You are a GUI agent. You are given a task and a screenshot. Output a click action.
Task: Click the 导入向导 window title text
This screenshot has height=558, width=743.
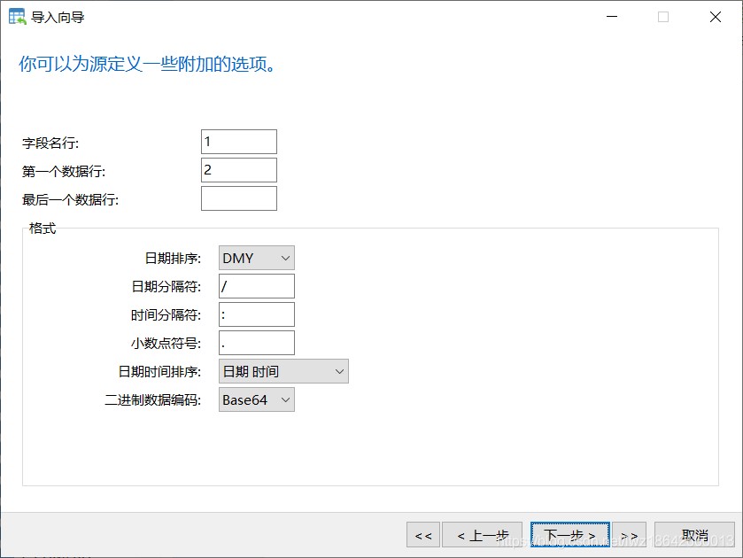pyautogui.click(x=58, y=18)
